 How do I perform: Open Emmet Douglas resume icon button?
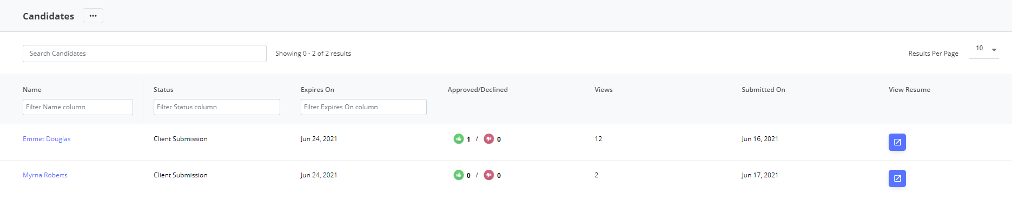(x=897, y=142)
